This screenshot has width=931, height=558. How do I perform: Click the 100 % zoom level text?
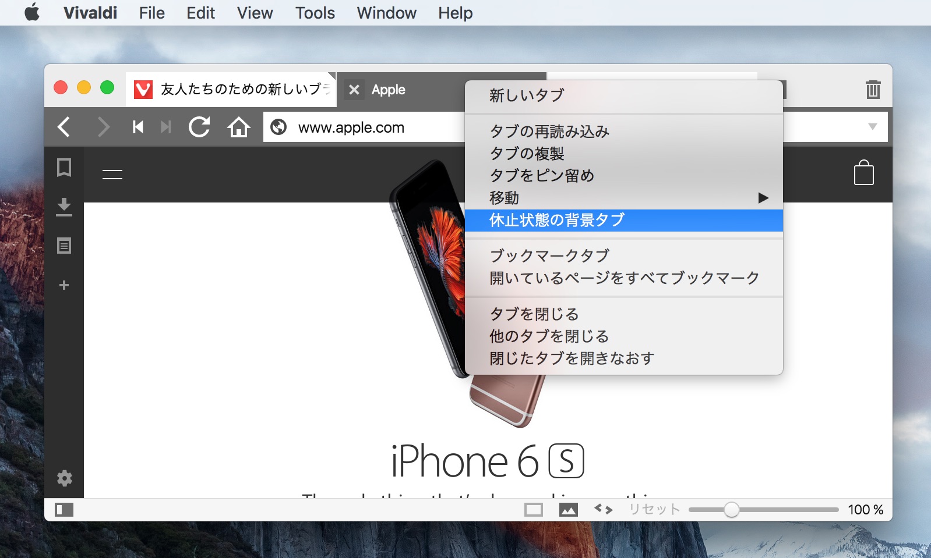tap(866, 510)
